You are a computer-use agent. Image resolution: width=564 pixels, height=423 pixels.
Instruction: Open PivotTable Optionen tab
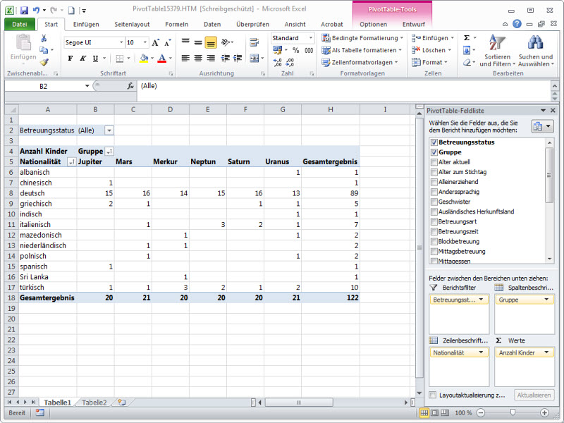374,24
